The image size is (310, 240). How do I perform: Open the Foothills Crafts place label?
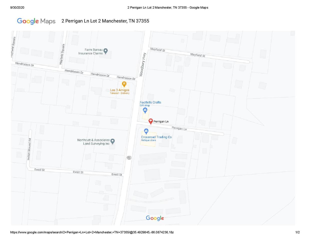tap(151, 102)
